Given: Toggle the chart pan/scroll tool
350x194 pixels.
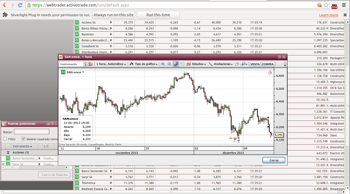Looking at the screenshot, I should (176, 64).
